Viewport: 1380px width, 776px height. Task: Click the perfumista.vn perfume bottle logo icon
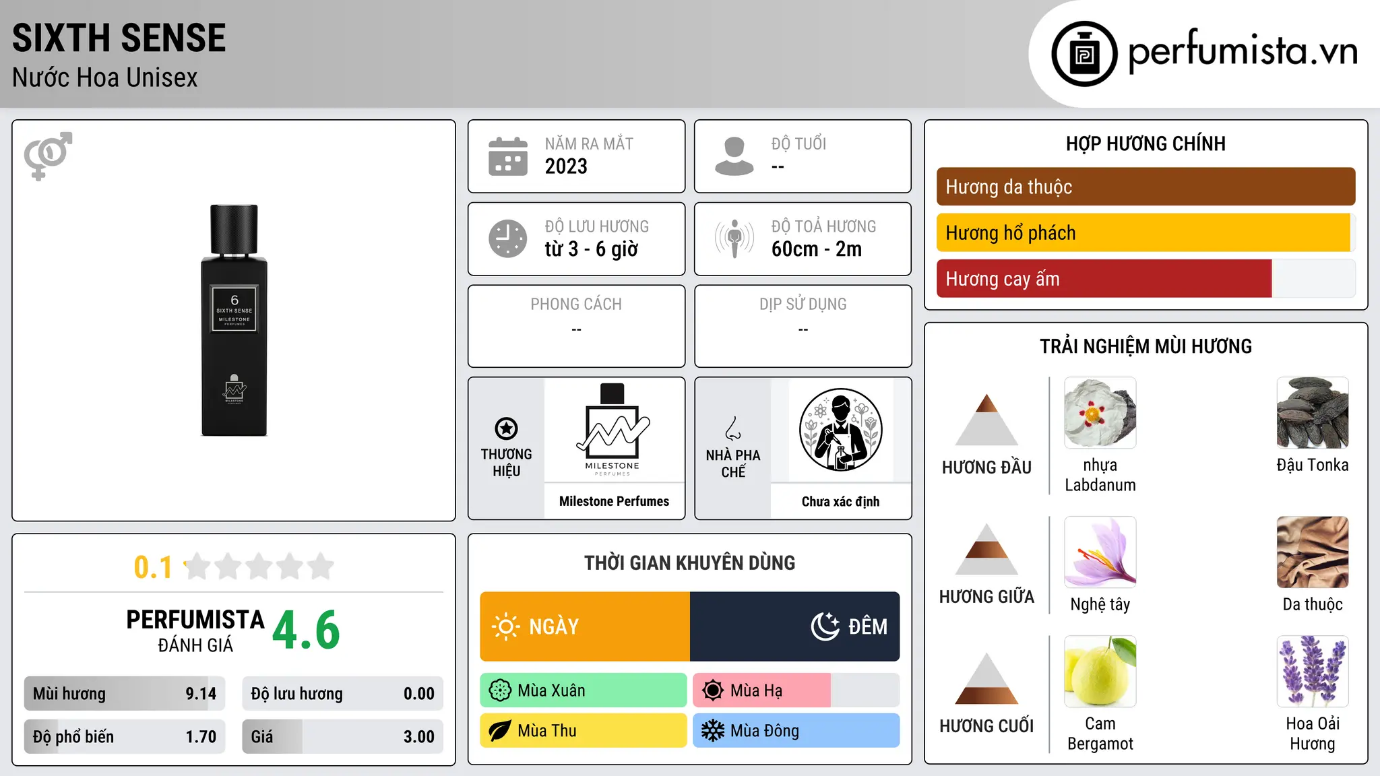[1084, 54]
